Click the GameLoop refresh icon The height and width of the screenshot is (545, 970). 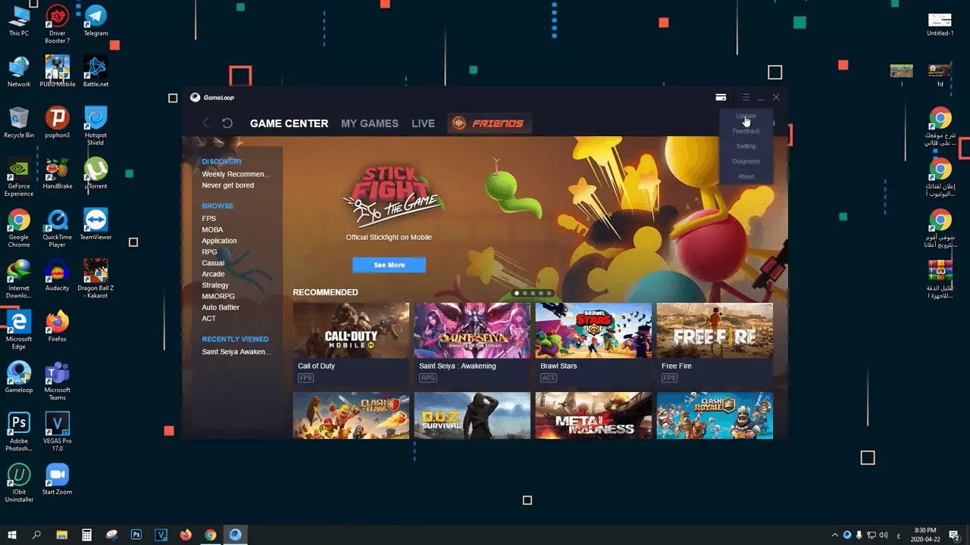[x=227, y=123]
